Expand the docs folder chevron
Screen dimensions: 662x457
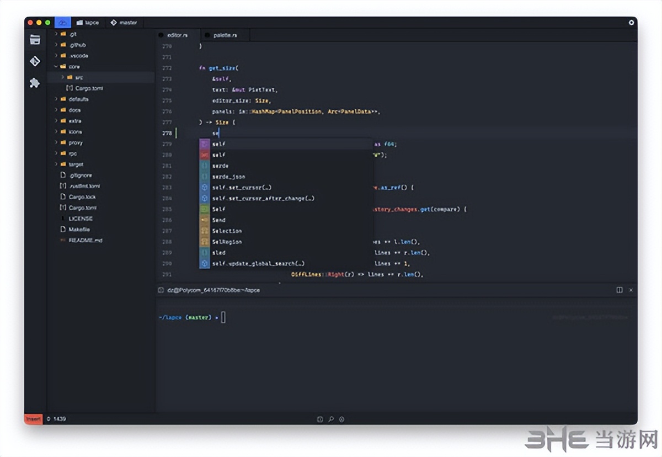(x=56, y=110)
